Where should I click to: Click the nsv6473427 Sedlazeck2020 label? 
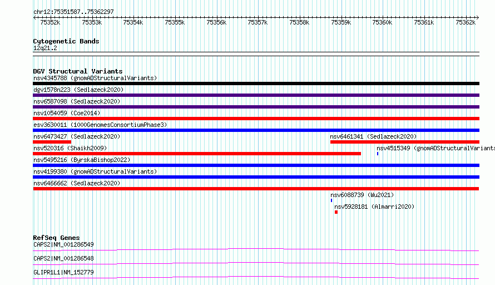[77, 136]
